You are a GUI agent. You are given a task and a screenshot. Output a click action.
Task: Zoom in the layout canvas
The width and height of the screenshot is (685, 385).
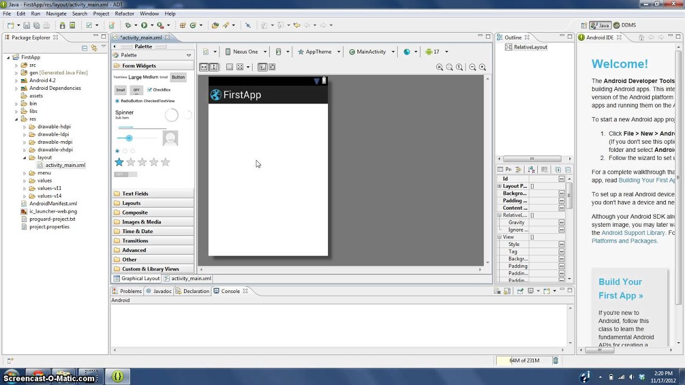pos(483,67)
